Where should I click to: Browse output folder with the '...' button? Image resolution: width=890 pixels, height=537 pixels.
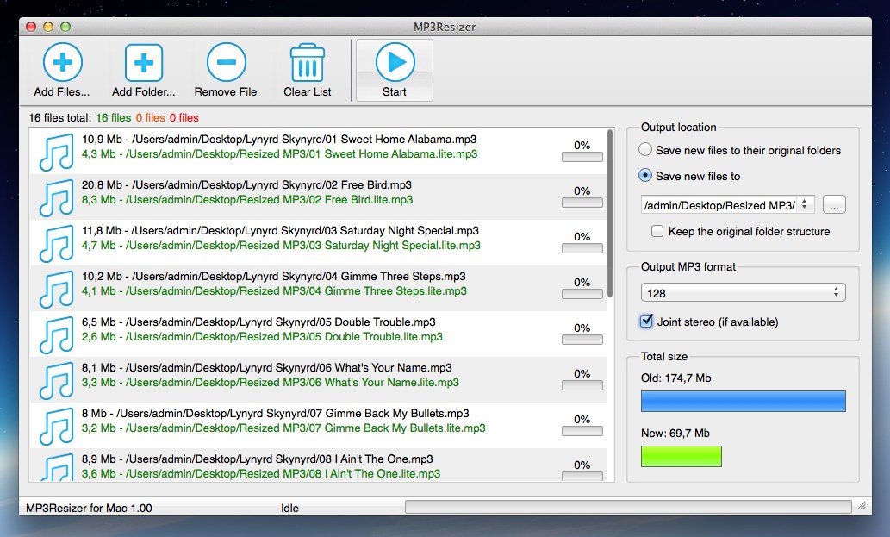[x=834, y=204]
